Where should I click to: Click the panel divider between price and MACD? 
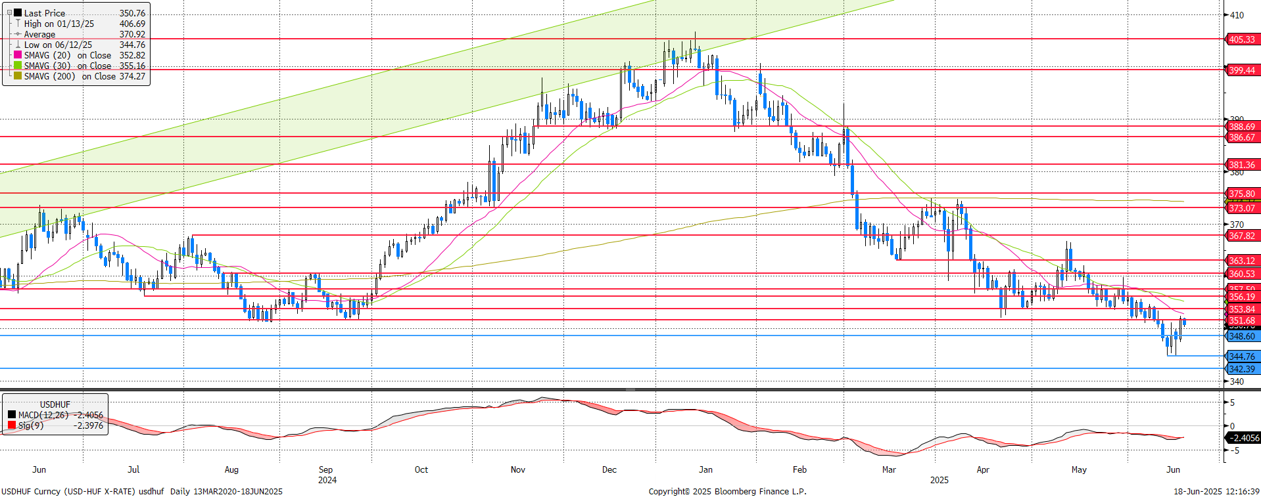[630, 389]
